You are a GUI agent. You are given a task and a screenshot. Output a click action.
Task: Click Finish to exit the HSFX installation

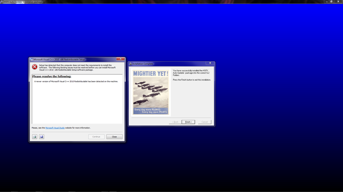click(188, 122)
